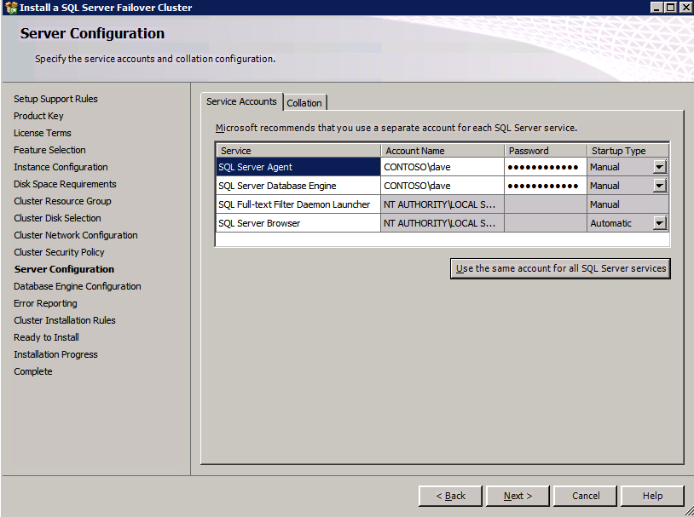Select Cluster Security Policy step in sidebar
The image size is (694, 517).
(x=59, y=252)
